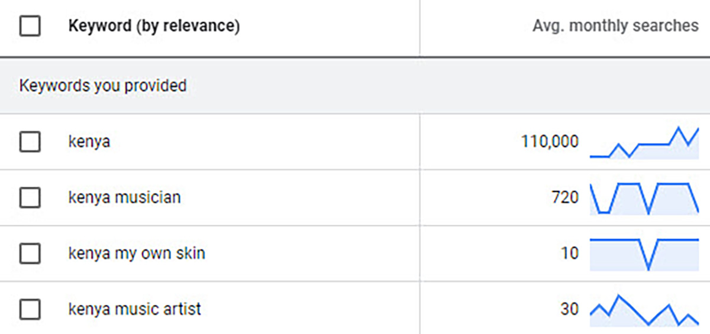Click the kenya keyword text

coord(89,142)
